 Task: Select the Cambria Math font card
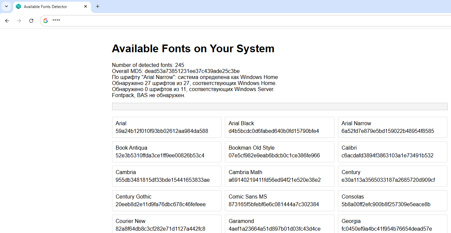[279, 176]
